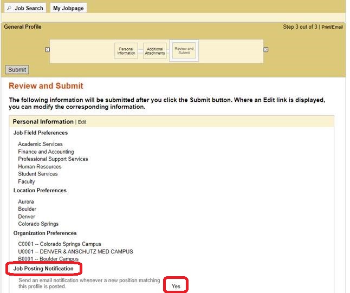Select the Boulder location
Screen dimensions: 350x293
(x=27, y=209)
